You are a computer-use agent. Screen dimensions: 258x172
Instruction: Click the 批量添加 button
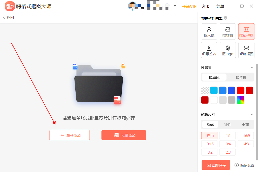(123, 135)
